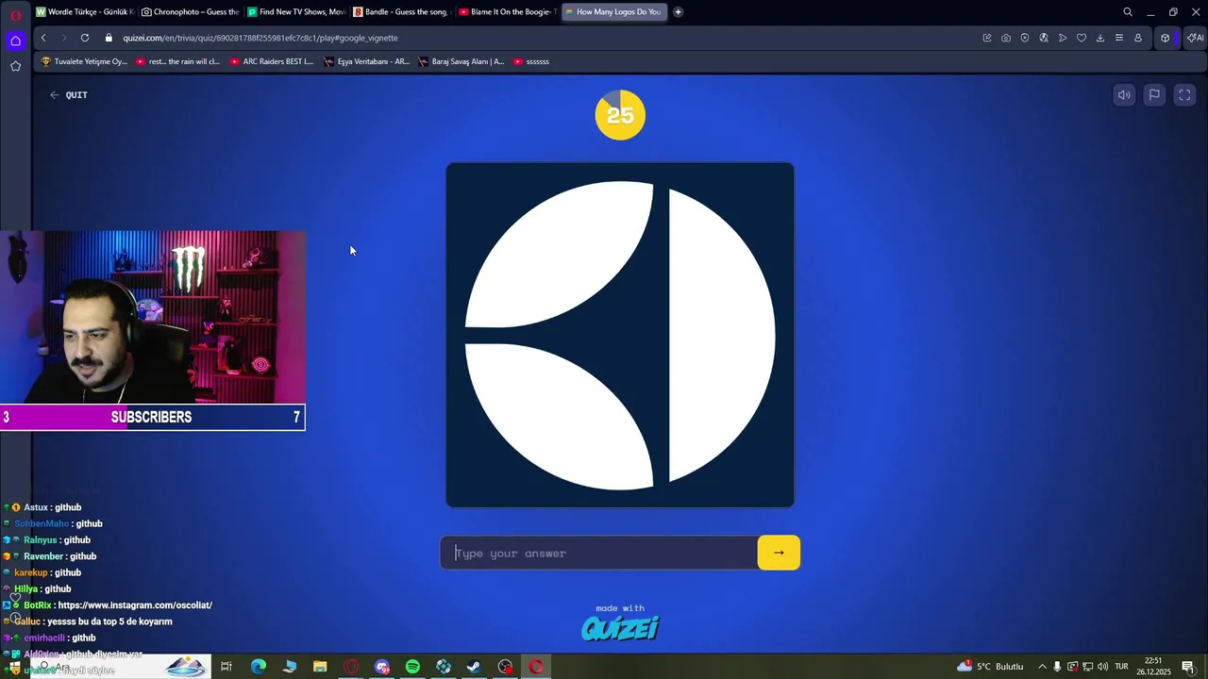Select chat message 'karekup : github'
The height and width of the screenshot is (679, 1208).
click(x=48, y=572)
